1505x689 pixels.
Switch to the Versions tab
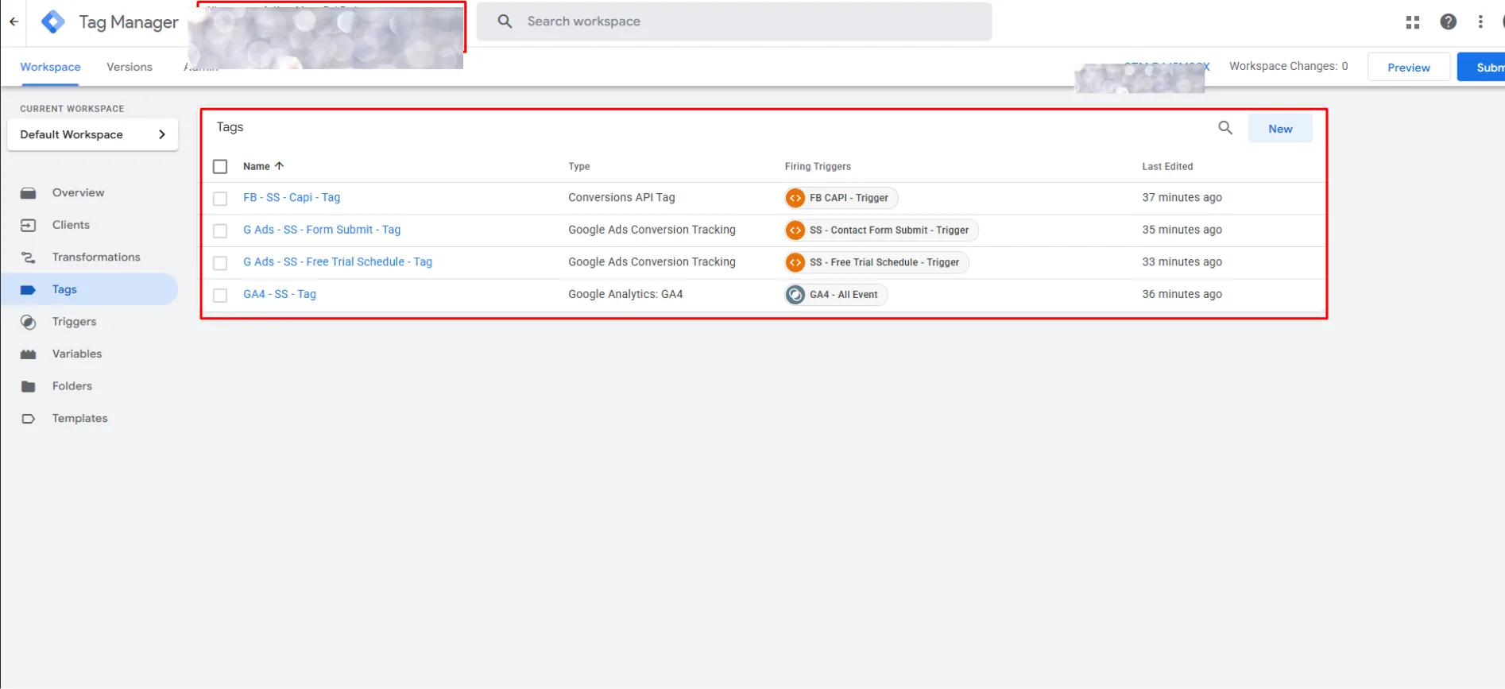pos(130,67)
